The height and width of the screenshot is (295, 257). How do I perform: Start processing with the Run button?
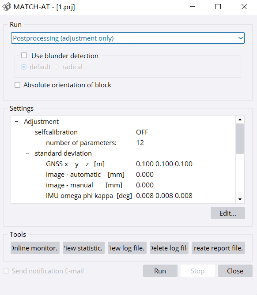pyautogui.click(x=160, y=271)
